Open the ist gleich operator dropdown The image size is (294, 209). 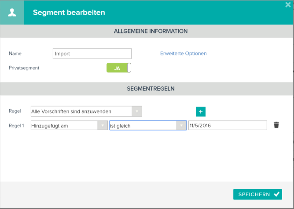(148, 125)
